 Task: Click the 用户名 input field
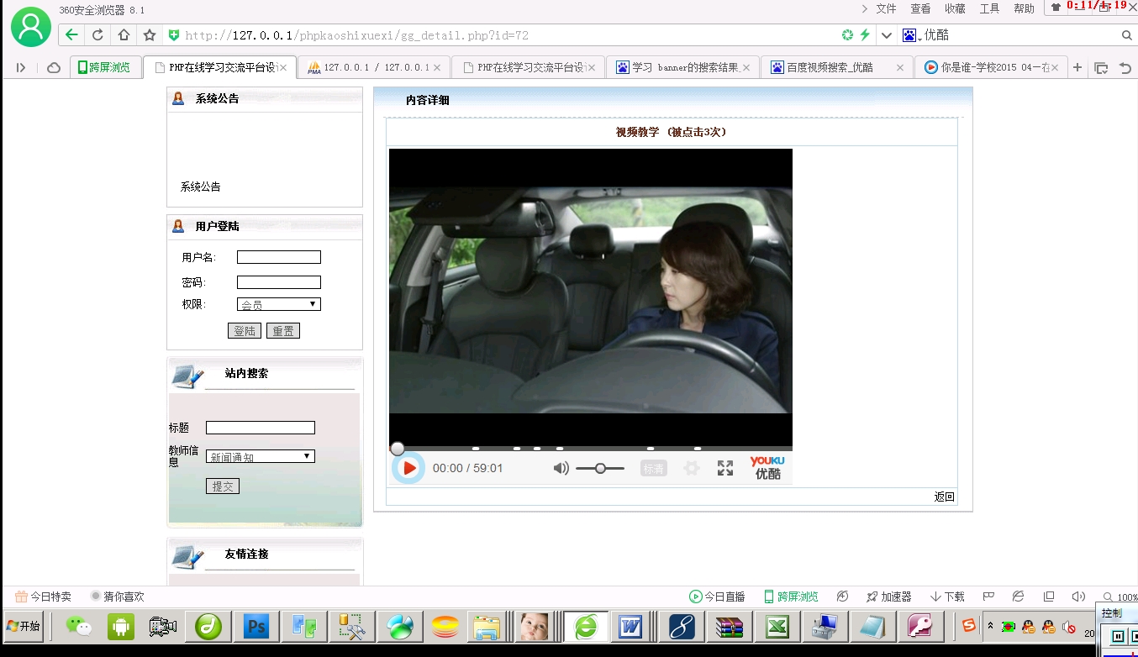279,257
